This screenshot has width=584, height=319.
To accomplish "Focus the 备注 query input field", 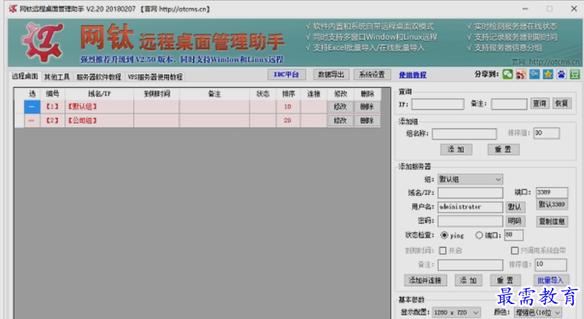I will pos(509,104).
